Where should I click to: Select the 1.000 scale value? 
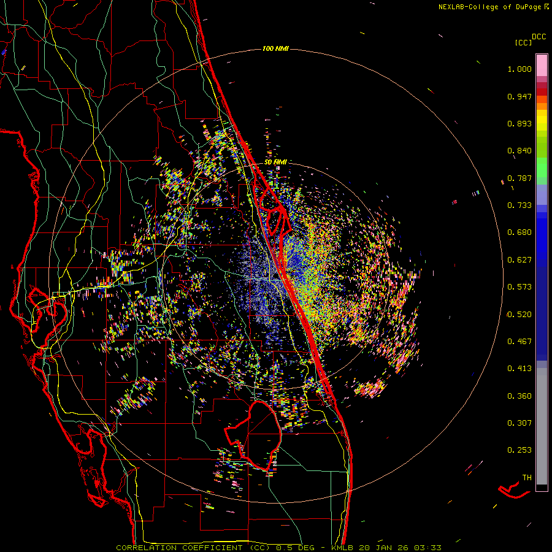pyautogui.click(x=519, y=69)
